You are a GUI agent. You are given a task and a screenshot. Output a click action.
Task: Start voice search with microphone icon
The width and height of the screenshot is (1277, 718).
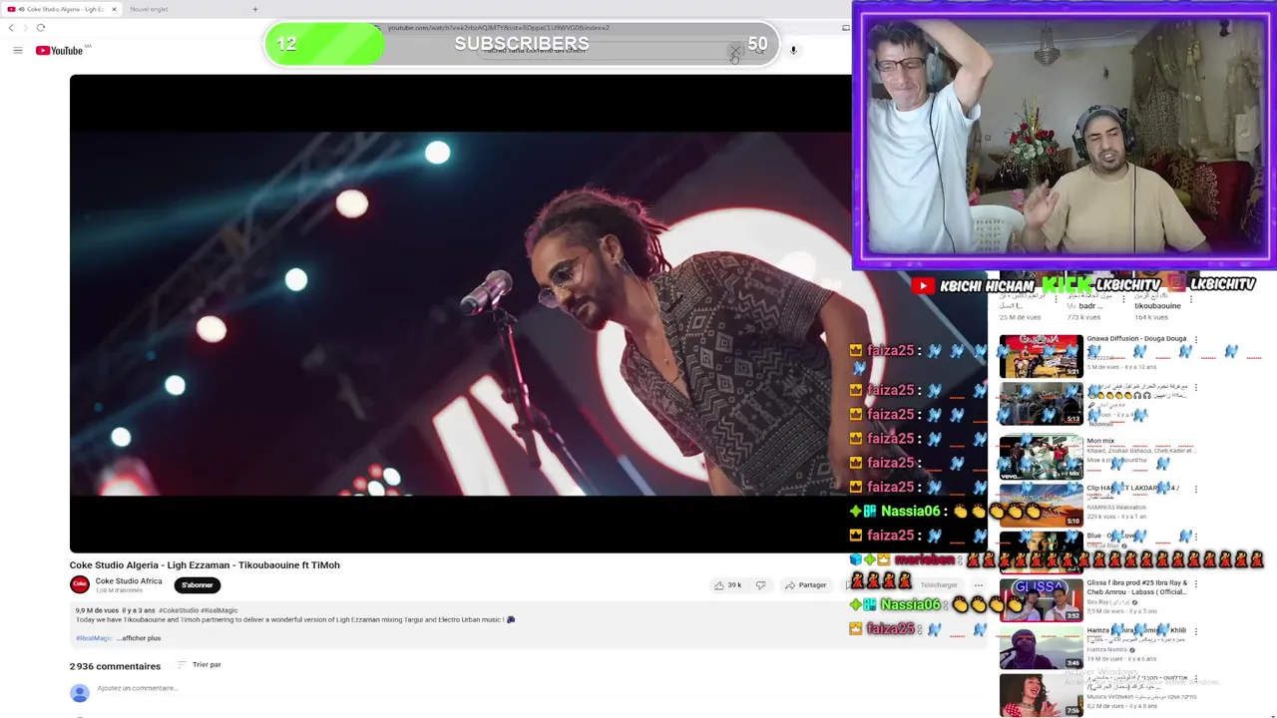793,50
